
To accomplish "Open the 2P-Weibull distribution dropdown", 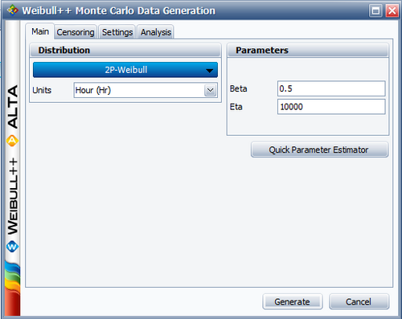I will tap(125, 70).
